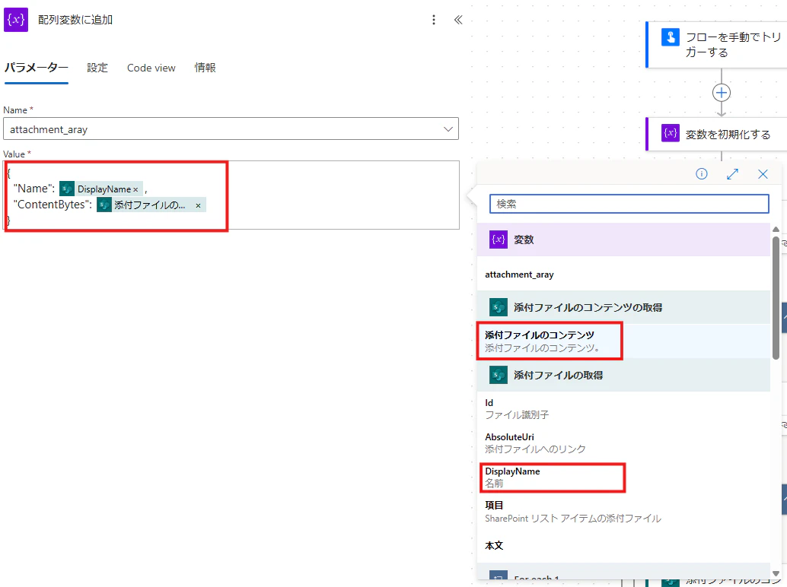This screenshot has width=787, height=587.
Task: Click the manual trigger blue icon
Action: point(671,37)
